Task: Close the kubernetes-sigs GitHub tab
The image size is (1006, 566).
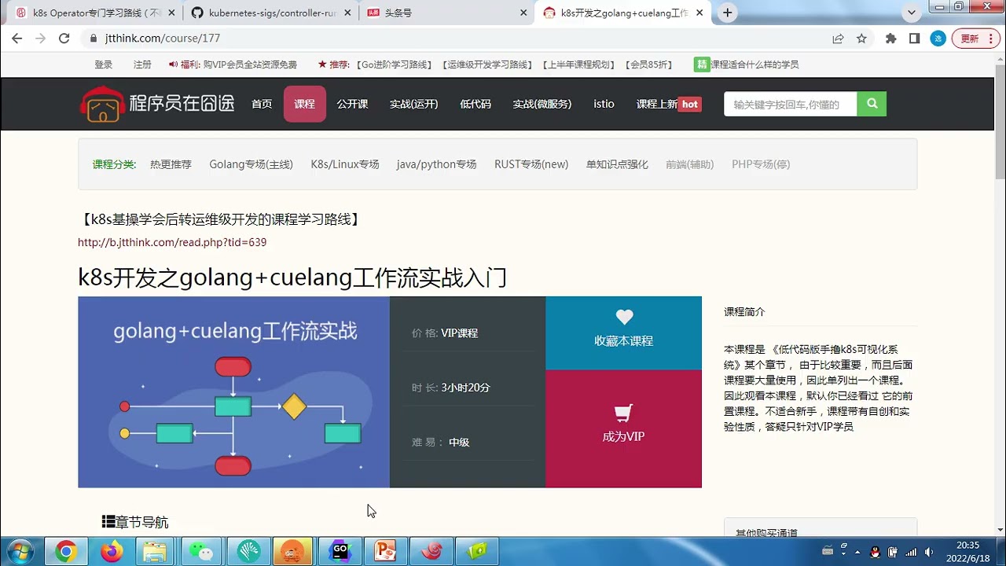Action: coord(347,13)
